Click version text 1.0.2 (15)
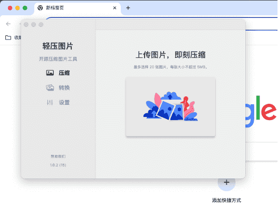The image size is (278, 207). 58,165
